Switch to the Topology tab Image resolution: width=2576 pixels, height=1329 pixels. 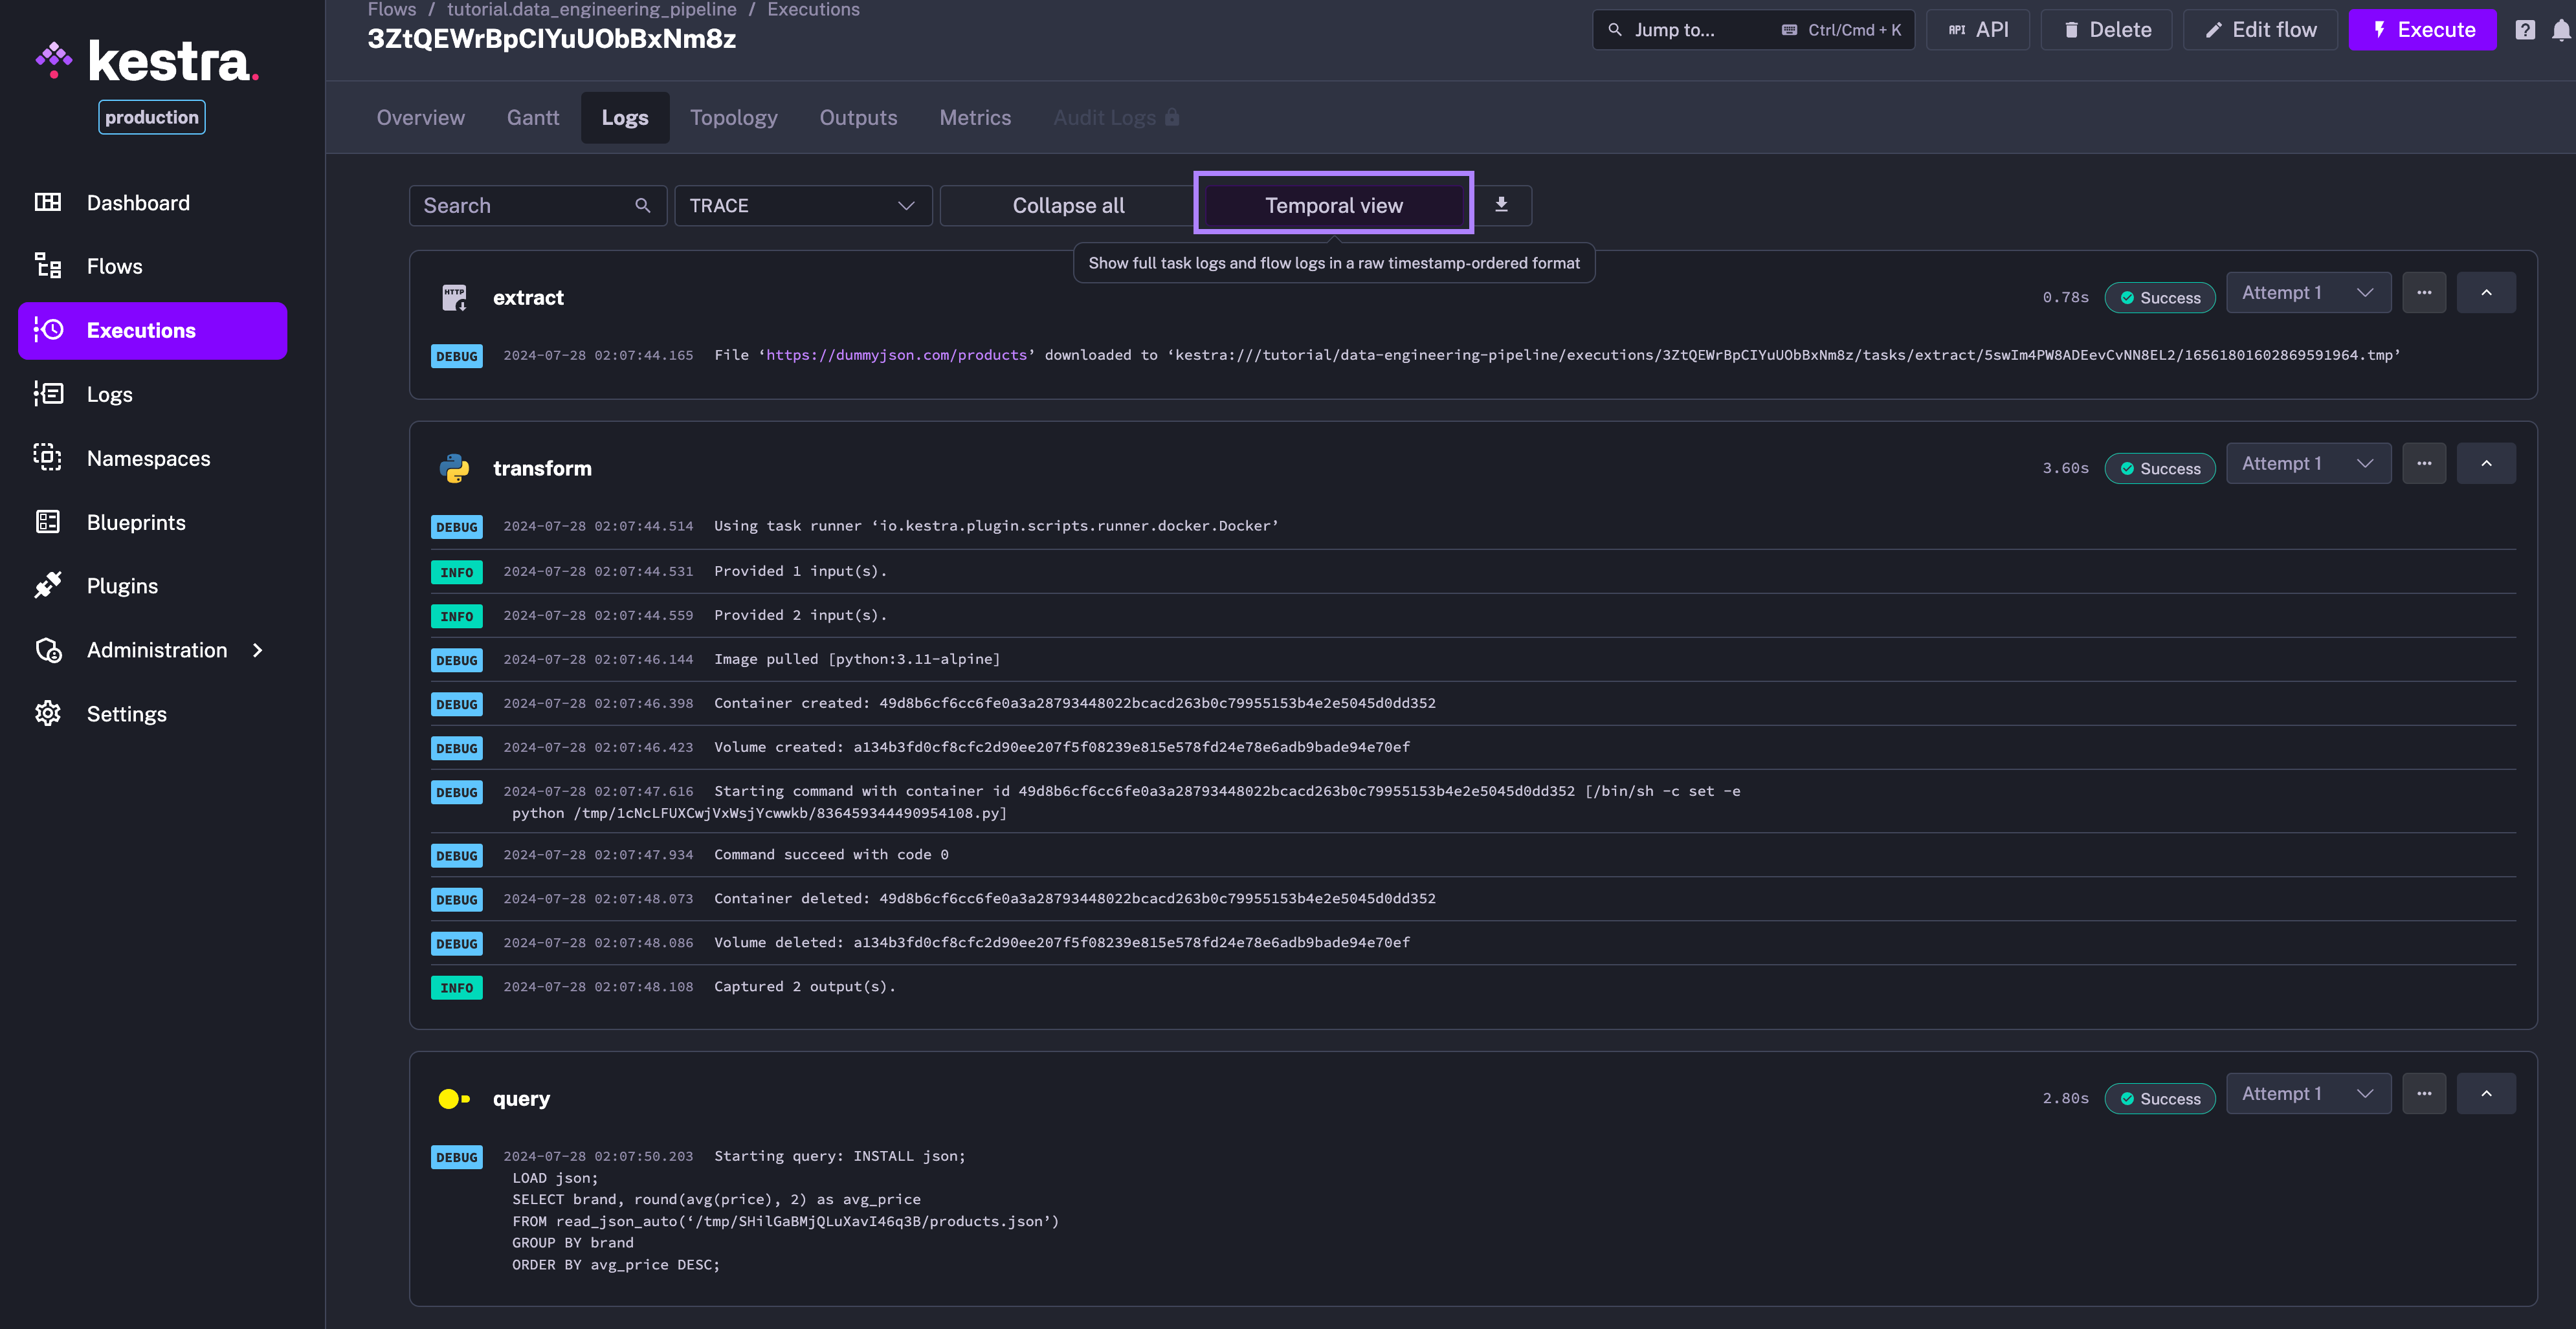tap(733, 117)
